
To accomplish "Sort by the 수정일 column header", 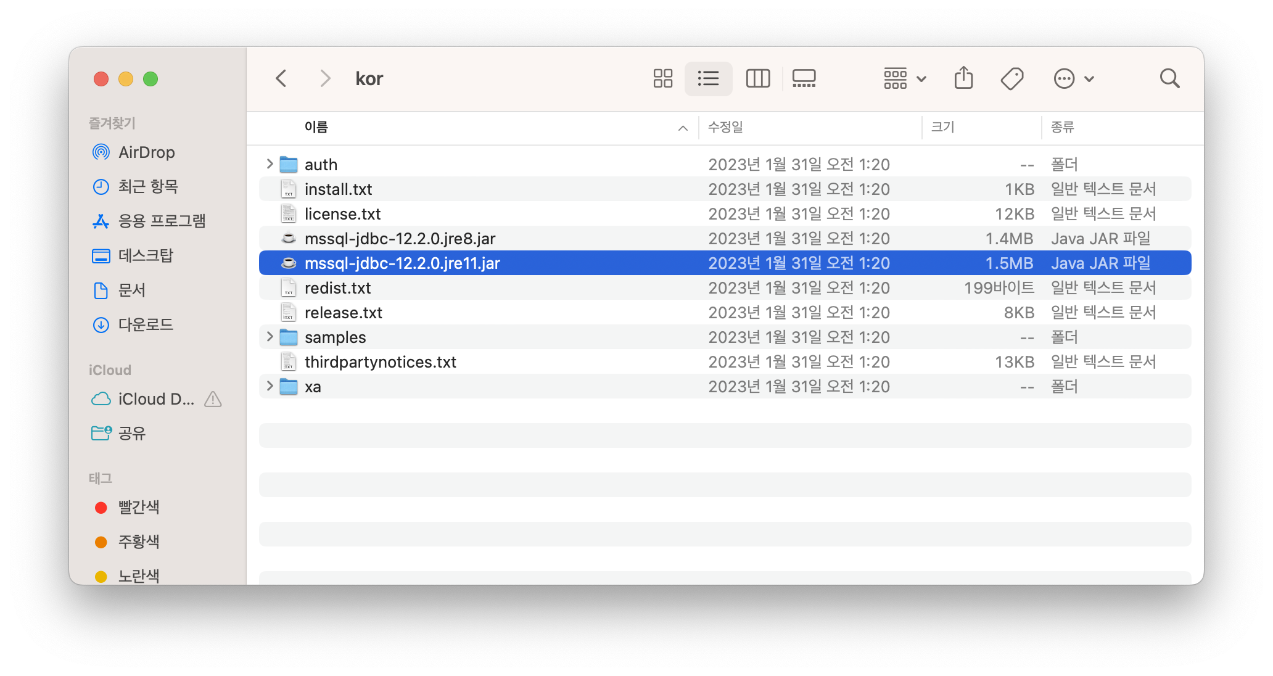I will tap(725, 127).
